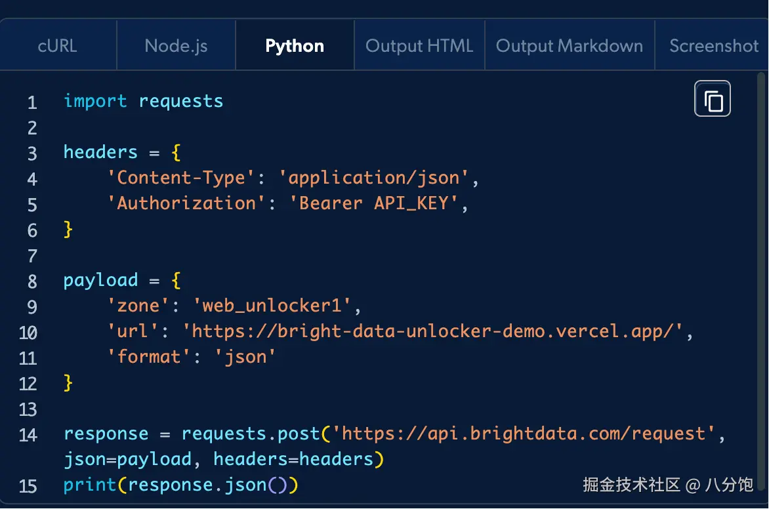Click the headers variable definition on line 3
This screenshot has width=769, height=509.
pyautogui.click(x=100, y=152)
